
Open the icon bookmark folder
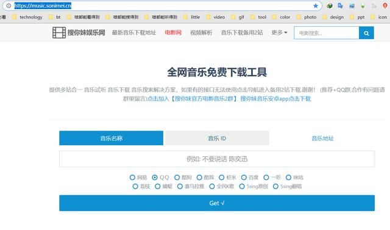[x=379, y=17]
